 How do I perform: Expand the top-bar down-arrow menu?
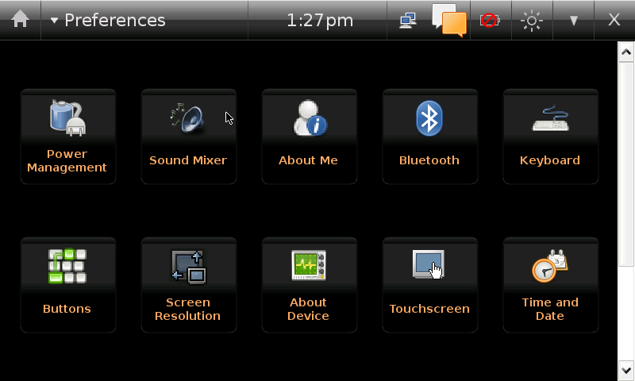573,21
